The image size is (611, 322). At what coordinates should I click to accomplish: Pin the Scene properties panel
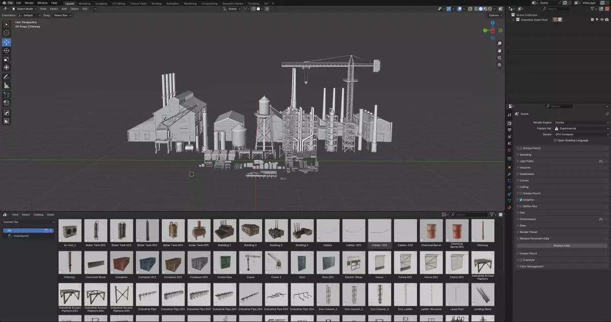point(607,114)
